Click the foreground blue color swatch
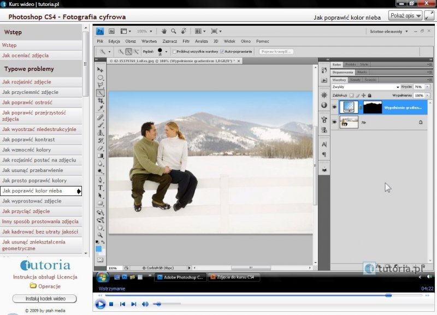437x315 pixels. pyautogui.click(x=99, y=248)
